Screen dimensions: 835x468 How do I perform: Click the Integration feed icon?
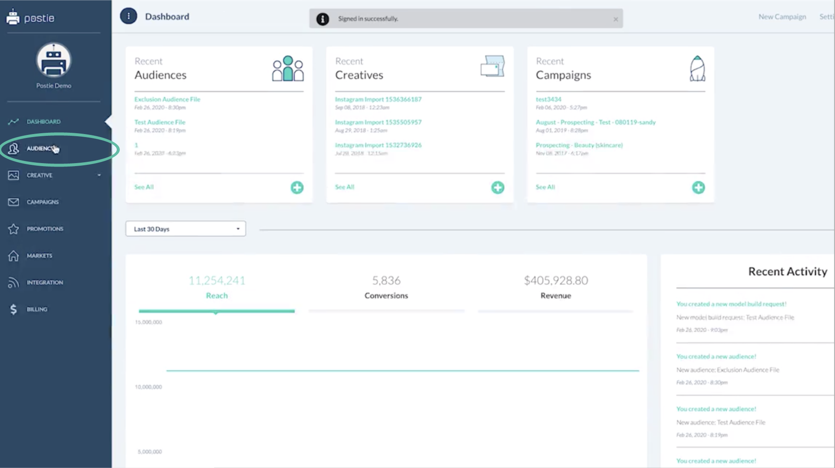click(x=13, y=282)
